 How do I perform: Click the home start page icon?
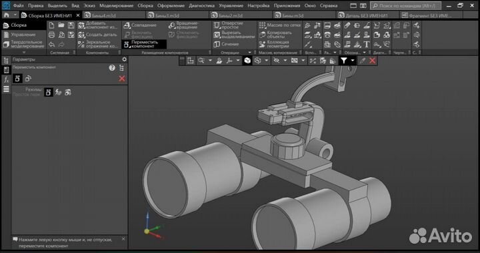(7, 15)
